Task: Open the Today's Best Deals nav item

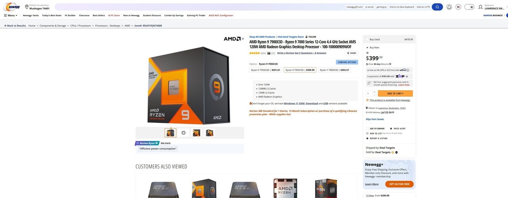Action: [x=52, y=15]
